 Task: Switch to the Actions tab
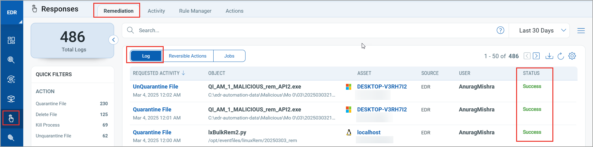234,11
